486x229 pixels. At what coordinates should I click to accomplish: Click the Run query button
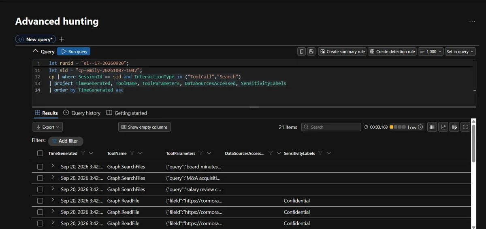(74, 51)
